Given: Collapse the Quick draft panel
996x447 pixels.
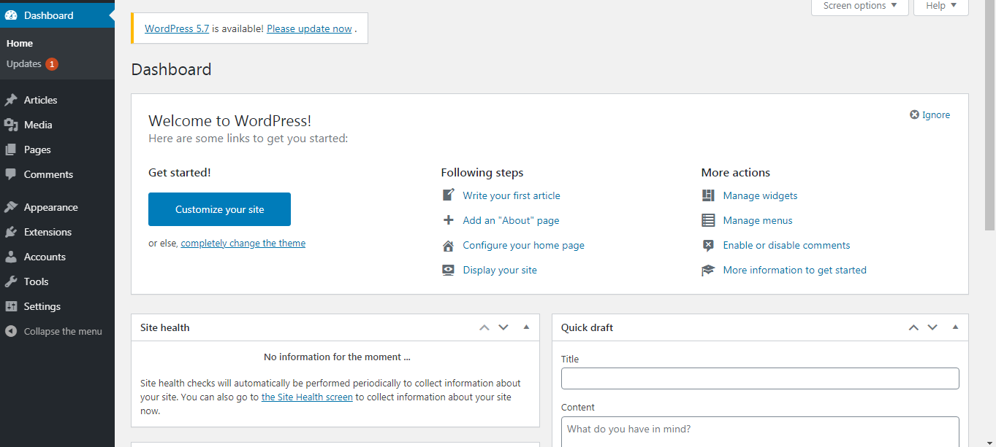Looking at the screenshot, I should pos(955,327).
